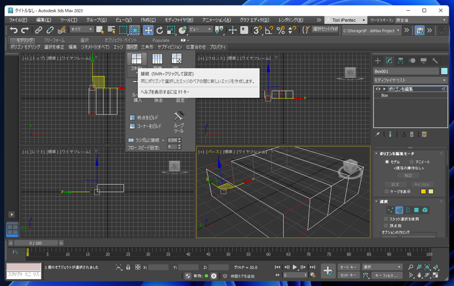Click コーナーをビルド button
The image size is (454, 286).
tap(146, 126)
